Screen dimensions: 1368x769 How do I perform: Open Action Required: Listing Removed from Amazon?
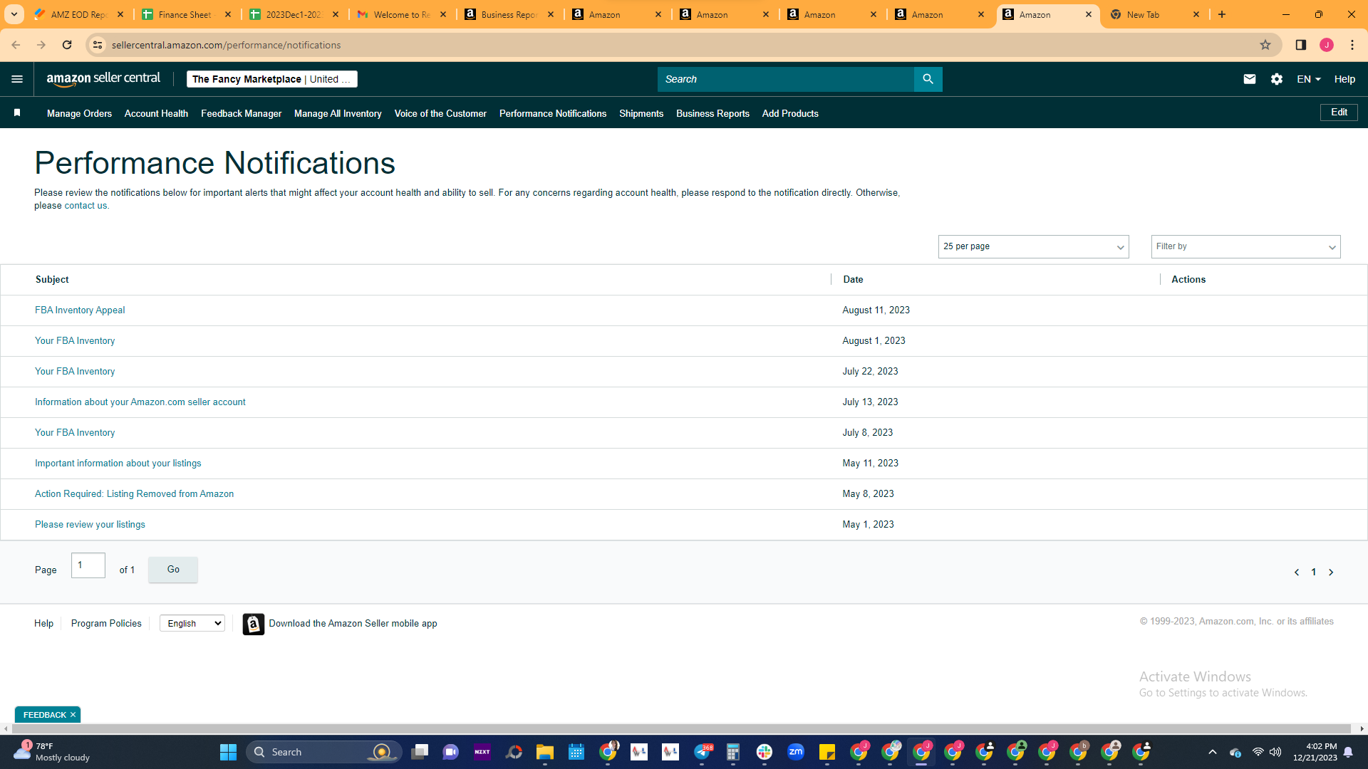click(134, 494)
